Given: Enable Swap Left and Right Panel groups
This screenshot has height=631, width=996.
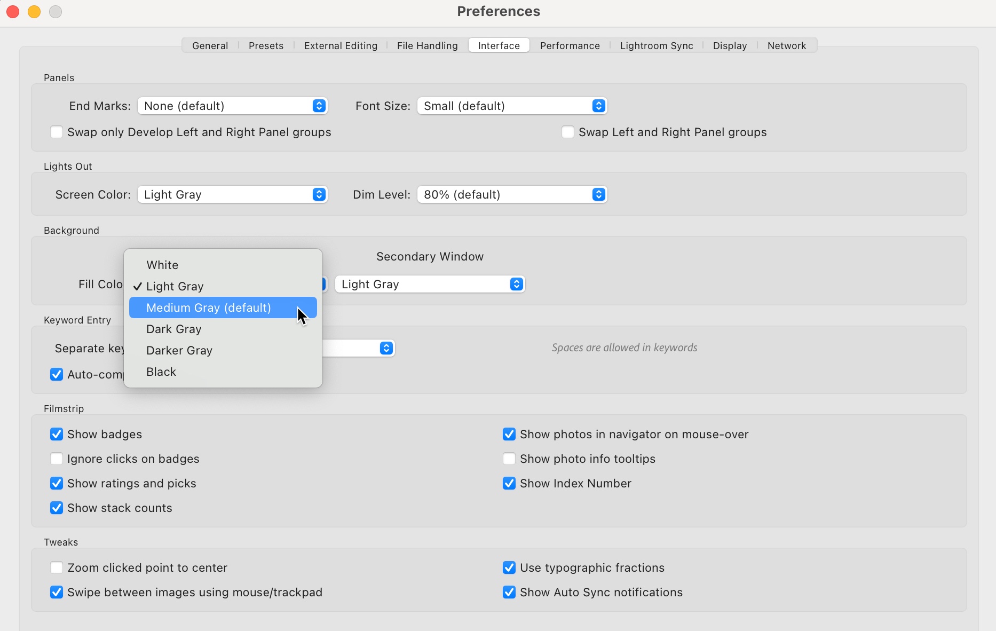Looking at the screenshot, I should [567, 132].
